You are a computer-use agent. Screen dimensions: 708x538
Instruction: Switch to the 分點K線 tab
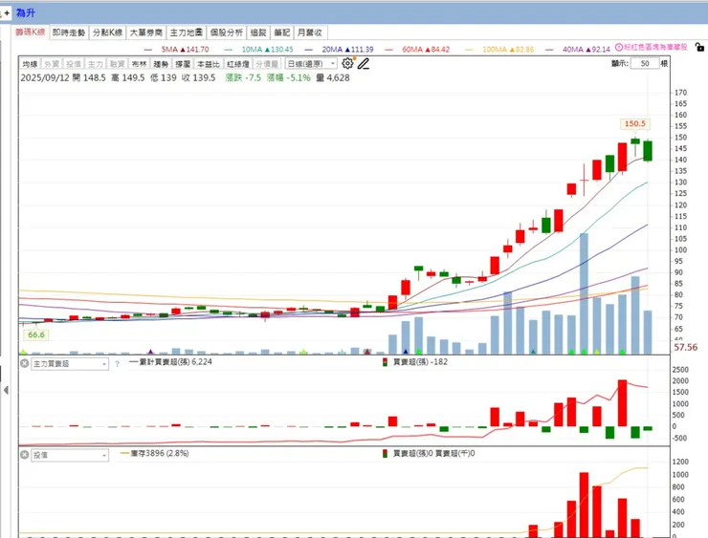(x=107, y=32)
